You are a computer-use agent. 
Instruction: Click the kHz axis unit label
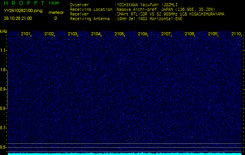(x=4, y=31)
